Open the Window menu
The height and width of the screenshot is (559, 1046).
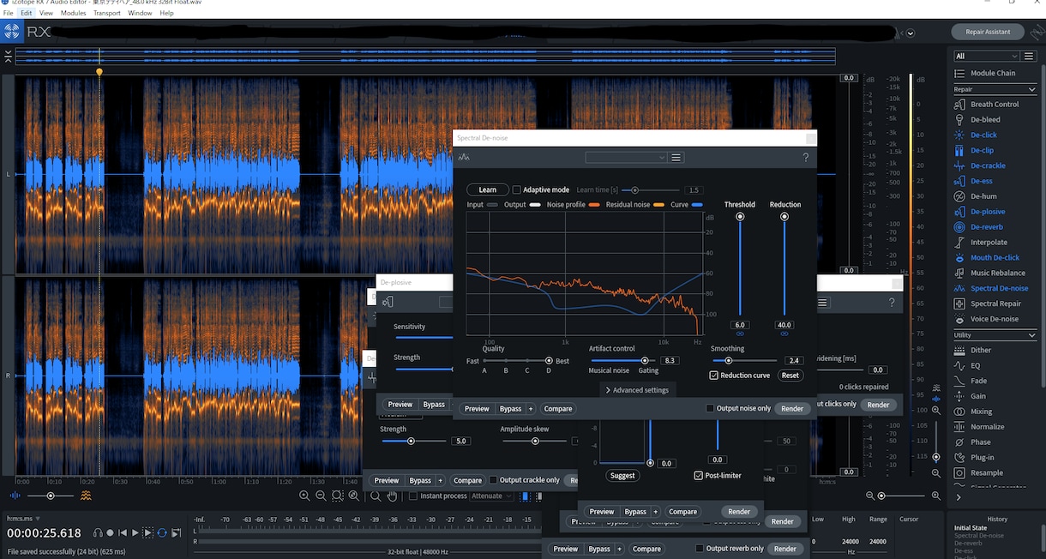(x=140, y=13)
